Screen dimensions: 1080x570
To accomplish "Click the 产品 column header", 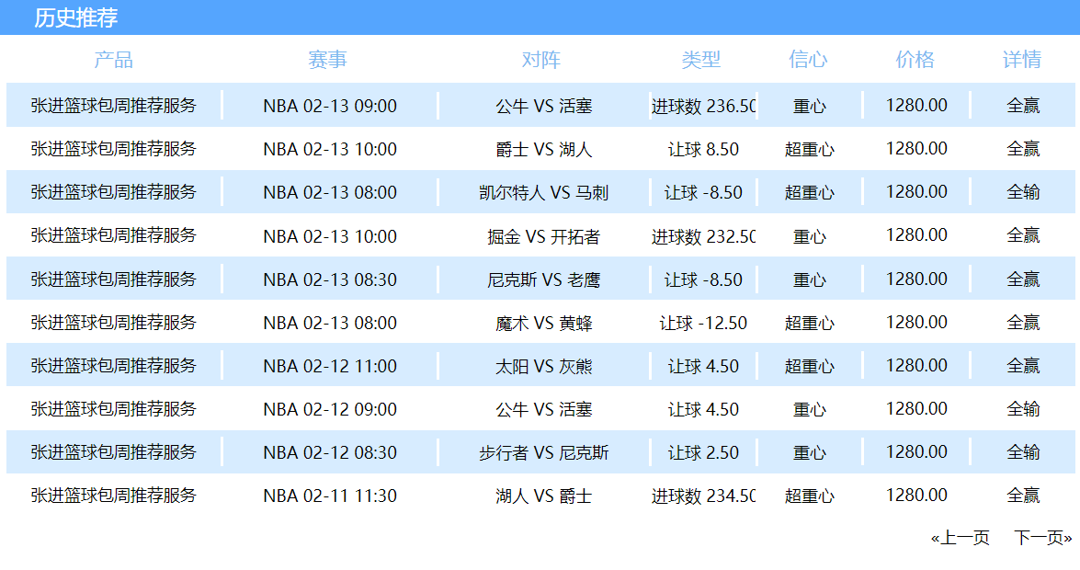I will (x=114, y=61).
